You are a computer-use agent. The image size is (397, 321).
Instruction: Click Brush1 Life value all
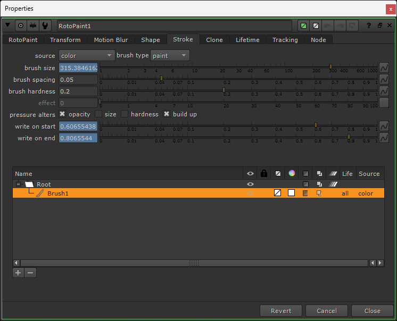pos(345,193)
